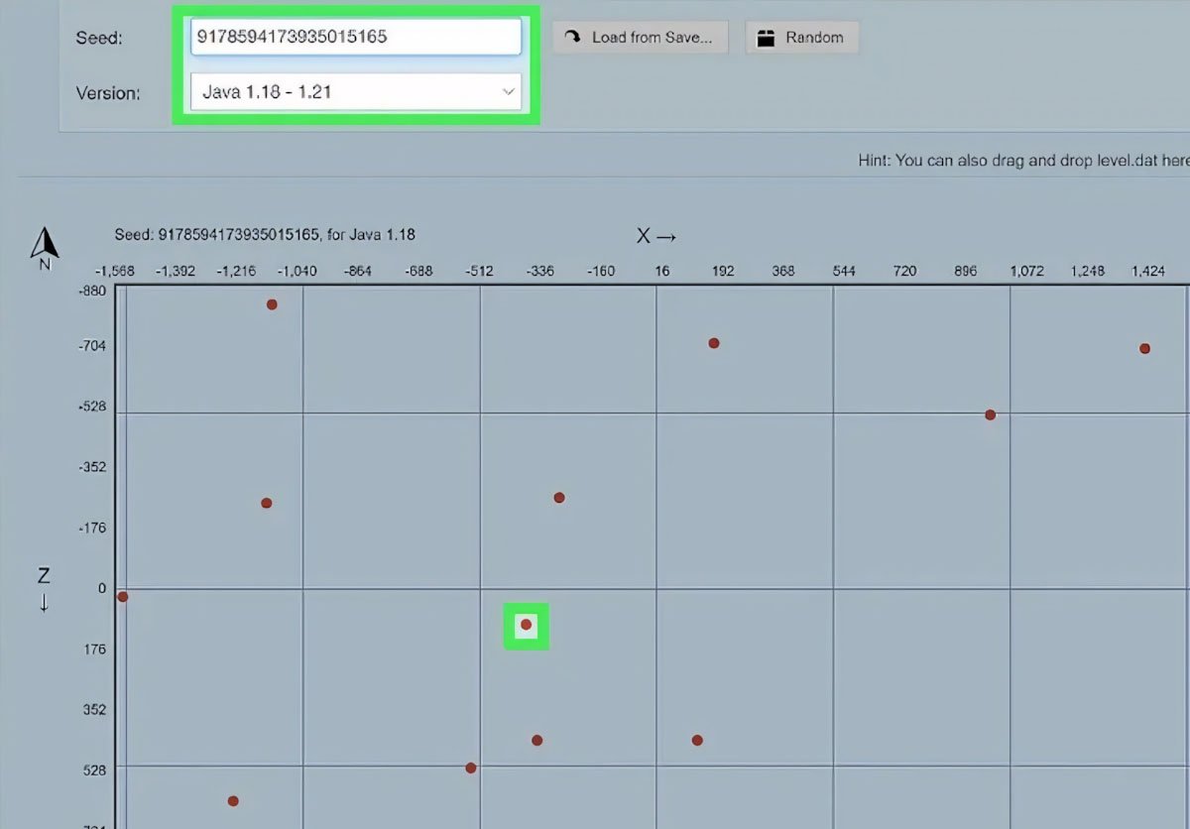The image size is (1190, 829).
Task: Click the X-axis label '-512'
Action: [480, 271]
